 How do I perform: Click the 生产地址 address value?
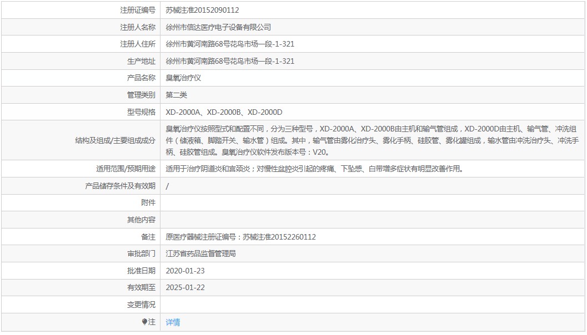[x=230, y=61]
